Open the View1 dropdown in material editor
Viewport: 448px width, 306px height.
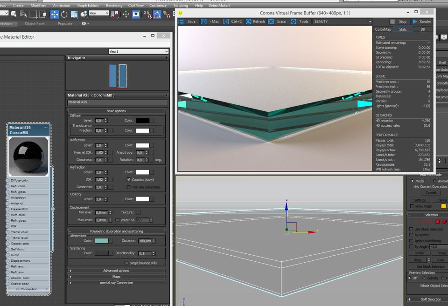tap(139, 51)
